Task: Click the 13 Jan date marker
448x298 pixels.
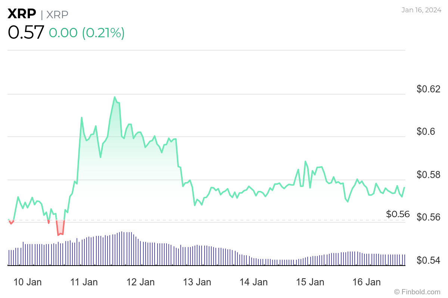Action: [x=197, y=282]
